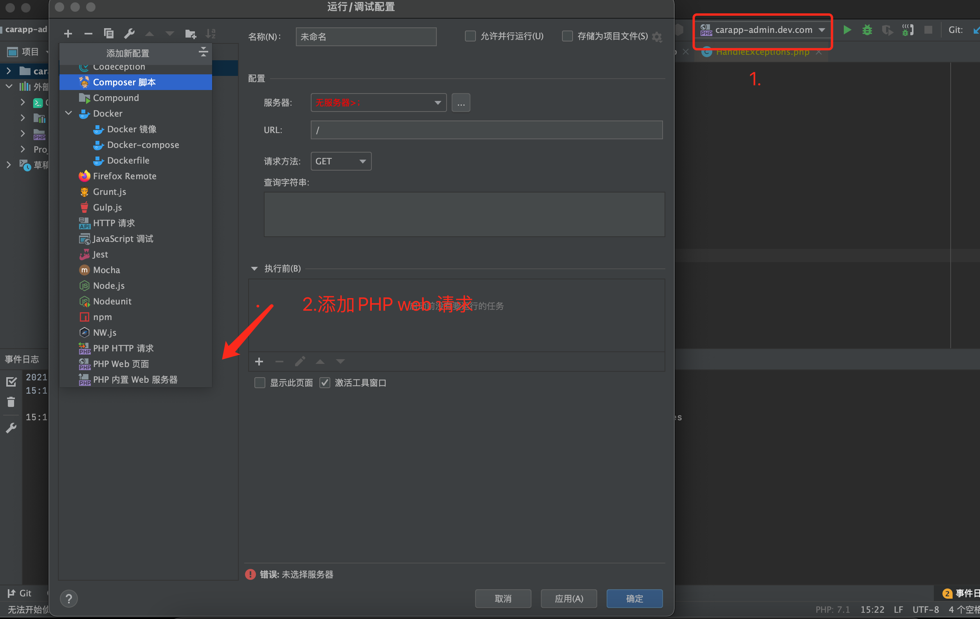Click the 确定 button
This screenshot has height=619, width=980.
[634, 598]
